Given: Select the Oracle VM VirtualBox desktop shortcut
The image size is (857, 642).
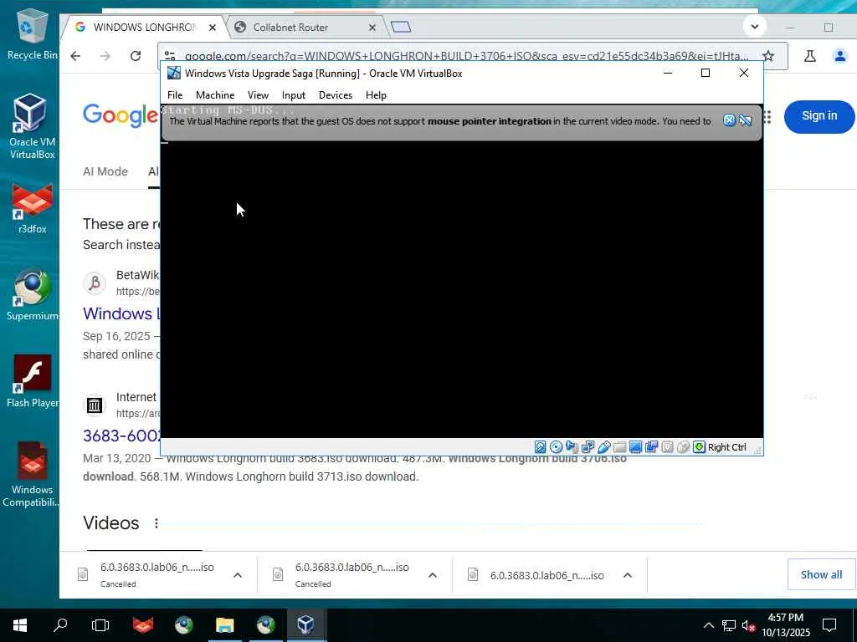Looking at the screenshot, I should pyautogui.click(x=32, y=126).
